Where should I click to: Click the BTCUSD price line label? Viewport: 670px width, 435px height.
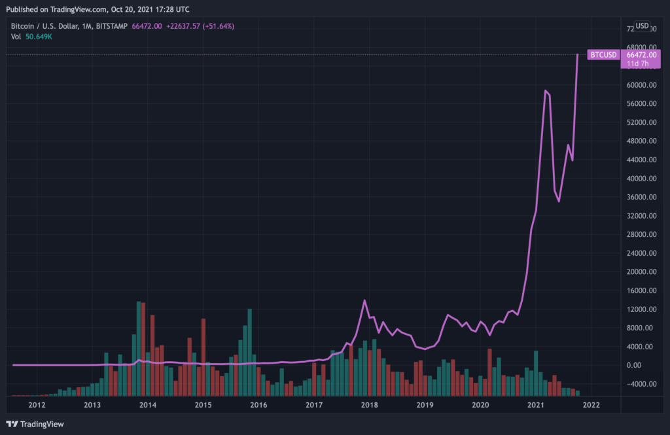[603, 55]
